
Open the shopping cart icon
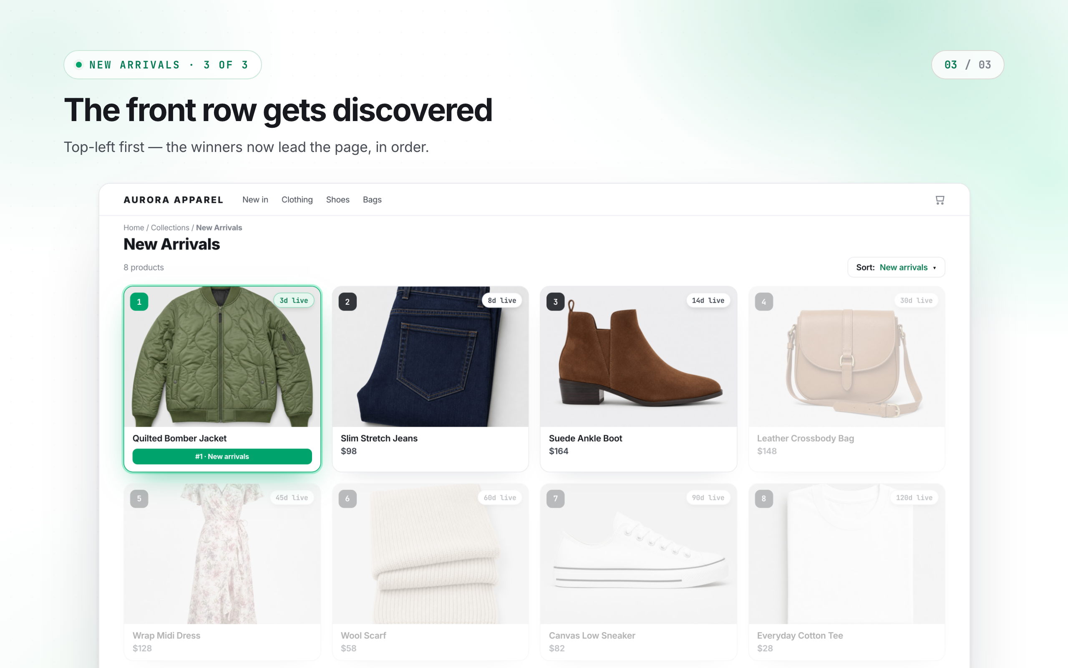click(x=940, y=200)
